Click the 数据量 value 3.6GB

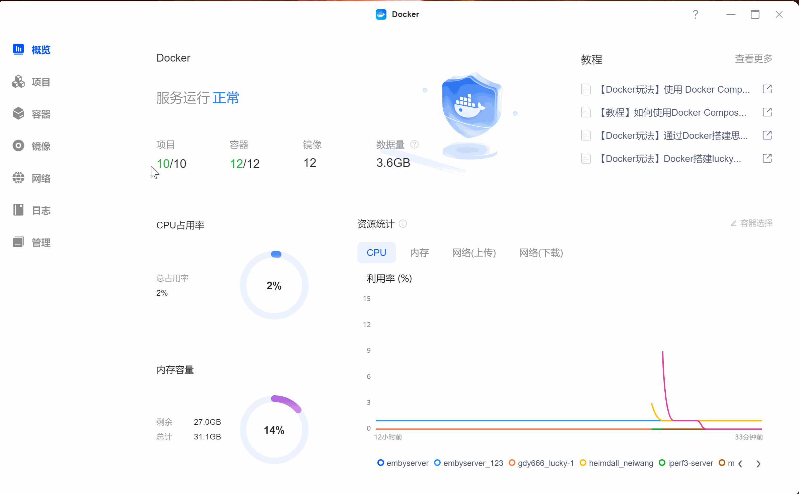coord(393,163)
